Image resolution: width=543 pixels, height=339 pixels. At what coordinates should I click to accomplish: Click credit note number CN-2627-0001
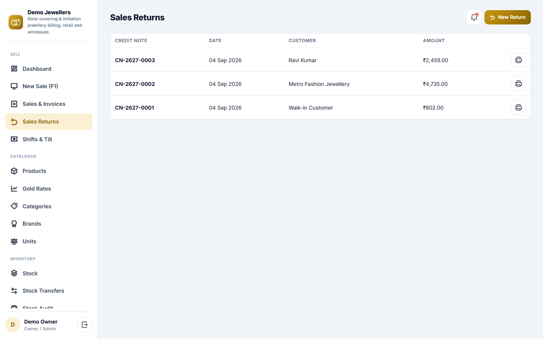pyautogui.click(x=135, y=108)
